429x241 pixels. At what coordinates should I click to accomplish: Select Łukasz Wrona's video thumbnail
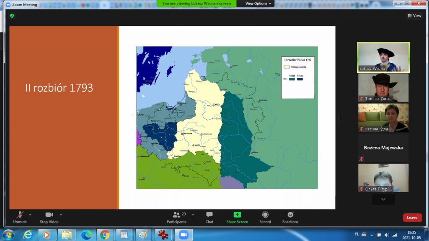(383, 57)
